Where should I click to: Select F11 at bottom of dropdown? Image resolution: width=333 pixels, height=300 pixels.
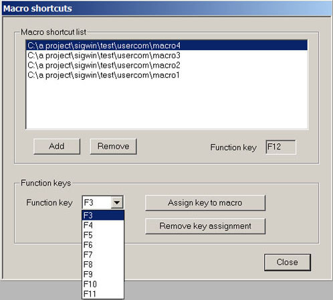pos(103,294)
